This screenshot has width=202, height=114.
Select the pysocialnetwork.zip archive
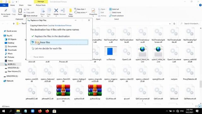(x=63, y=93)
